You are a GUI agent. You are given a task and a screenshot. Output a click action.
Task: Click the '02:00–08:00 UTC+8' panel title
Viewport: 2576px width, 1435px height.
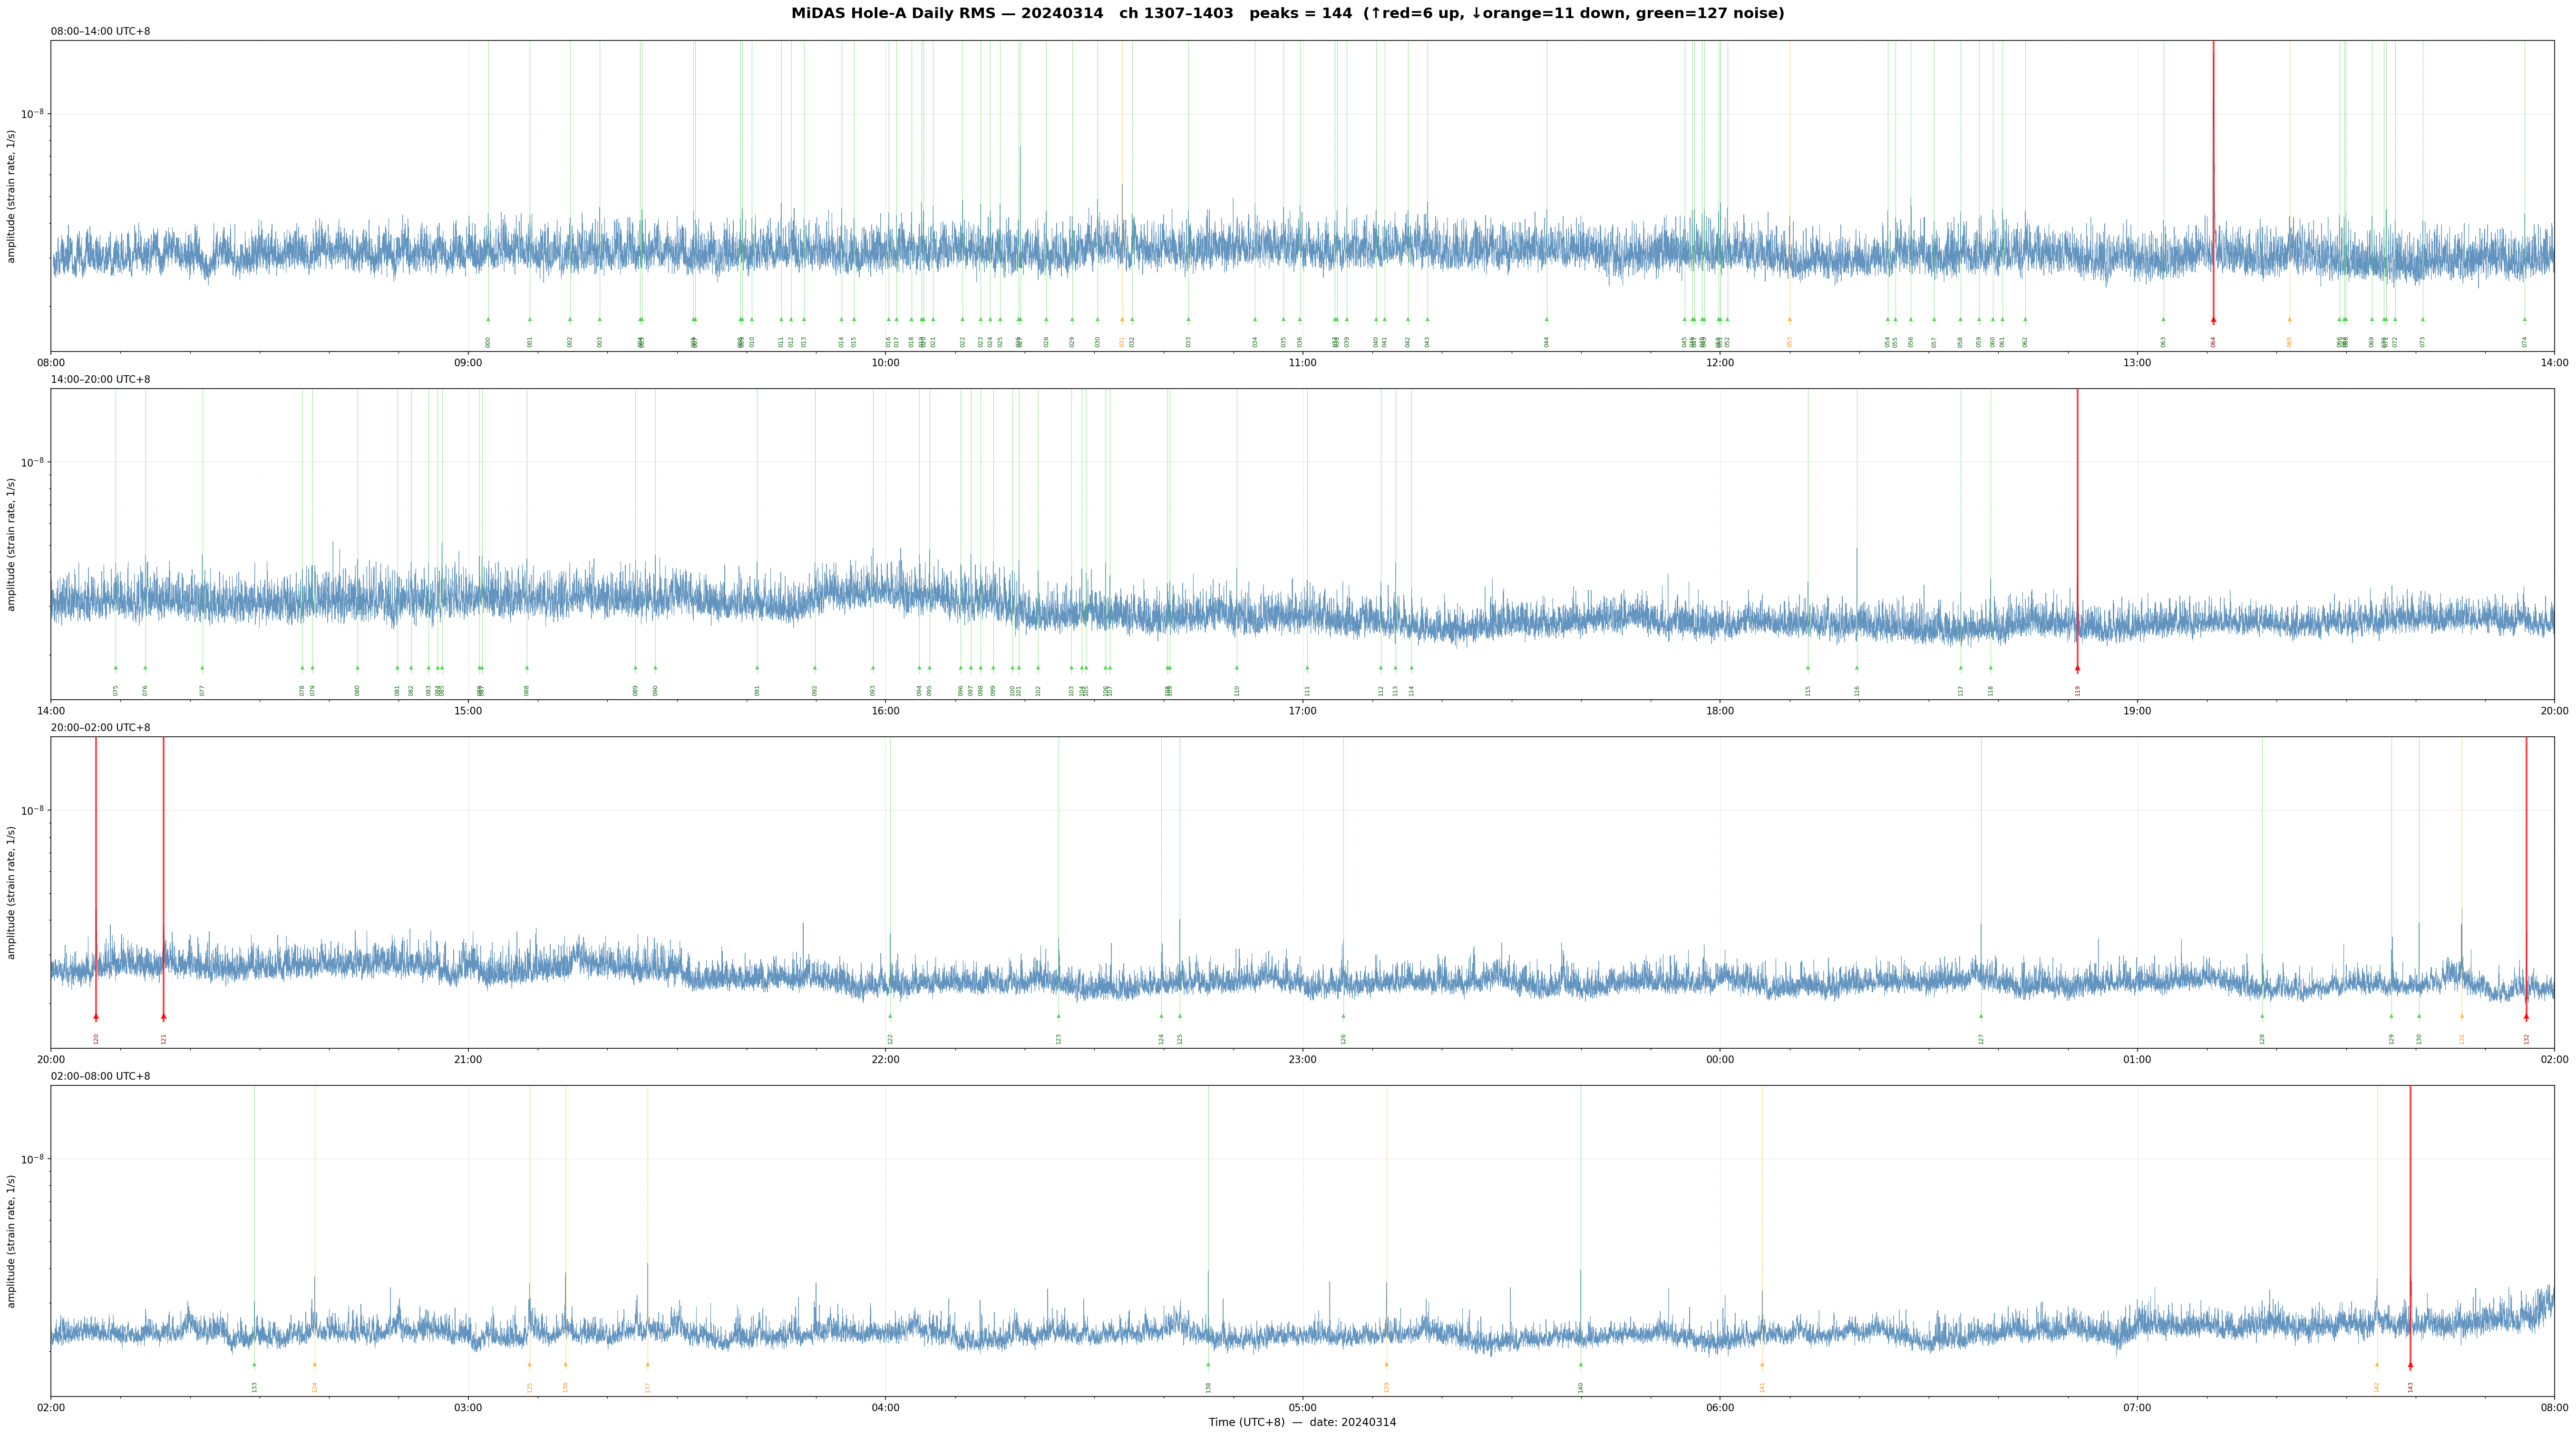click(x=101, y=1076)
